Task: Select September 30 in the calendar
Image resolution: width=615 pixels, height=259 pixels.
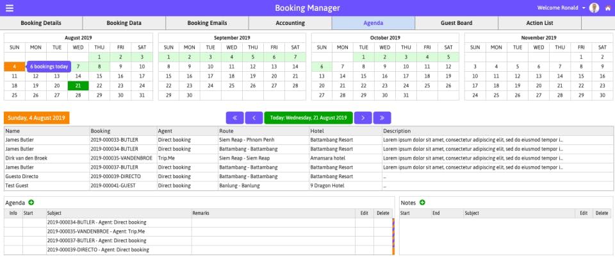Action: click(x=190, y=96)
